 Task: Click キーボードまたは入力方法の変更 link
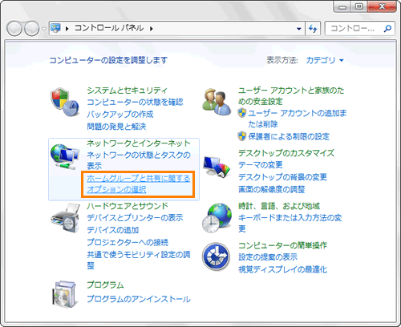click(x=290, y=223)
